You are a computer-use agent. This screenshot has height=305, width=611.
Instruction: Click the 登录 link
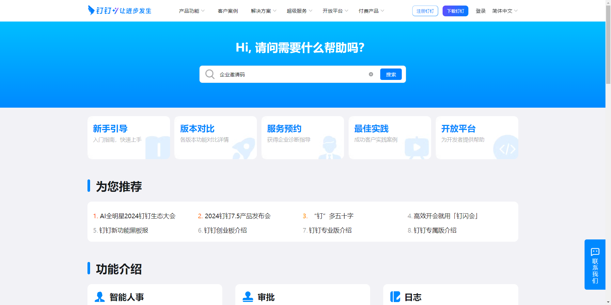(x=480, y=11)
